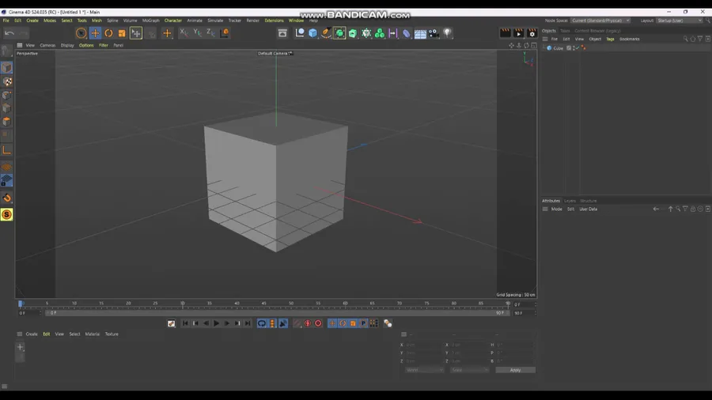
Task: Click the plus New Material button
Action: [20, 347]
